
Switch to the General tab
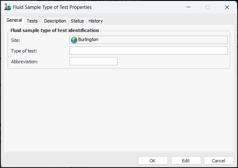[x=14, y=20]
